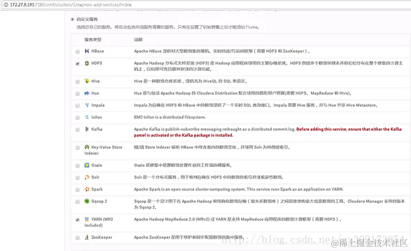
Task: Select the Impala checkbox
Action: point(78,106)
